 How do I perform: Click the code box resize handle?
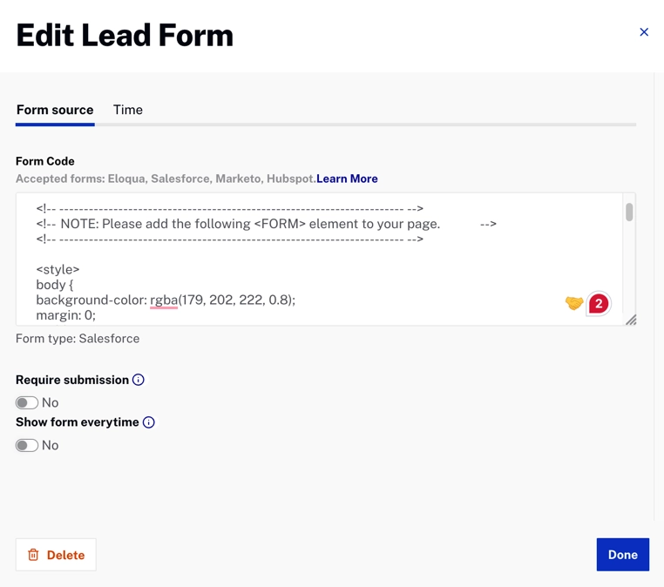pos(631,320)
